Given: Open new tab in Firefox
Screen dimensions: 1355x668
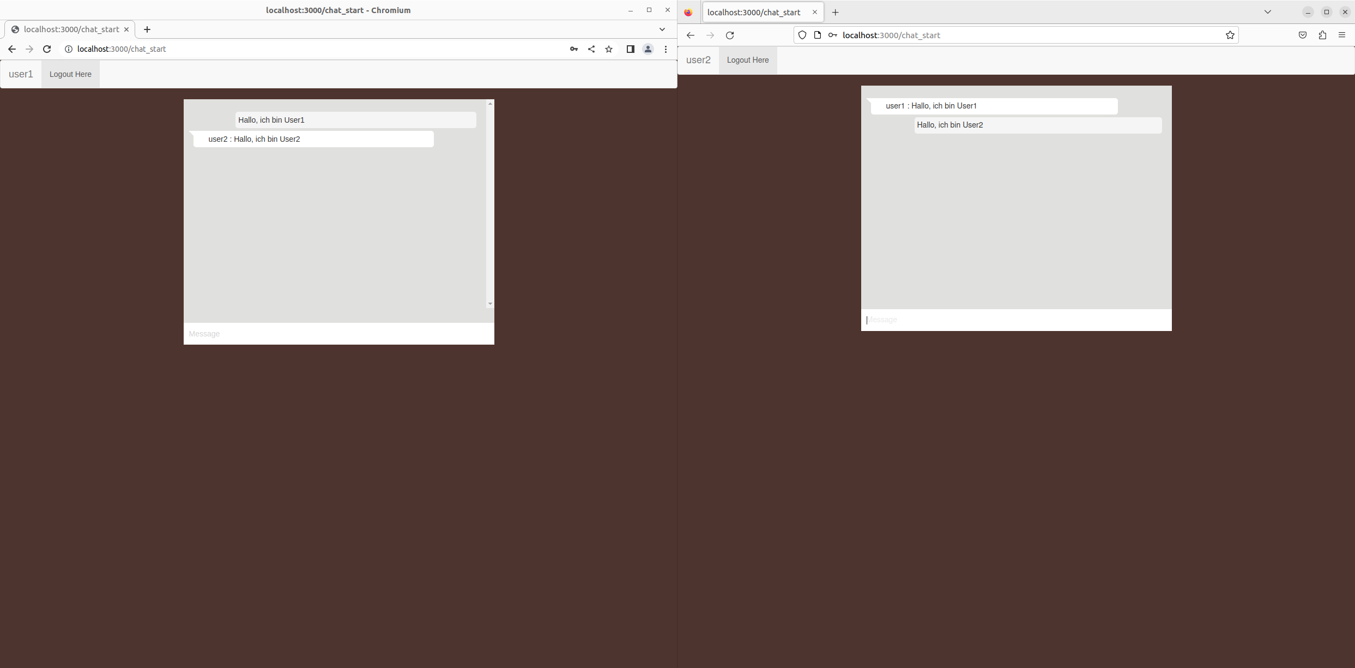Looking at the screenshot, I should coord(835,12).
